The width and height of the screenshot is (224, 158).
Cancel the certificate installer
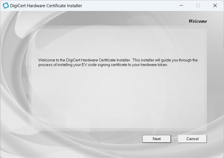192,139
